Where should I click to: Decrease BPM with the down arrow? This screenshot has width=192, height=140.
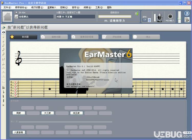point(150,21)
